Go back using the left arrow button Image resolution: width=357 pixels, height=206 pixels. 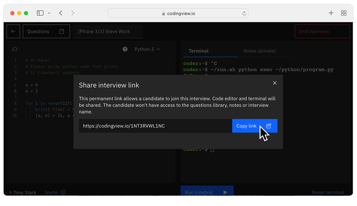click(x=13, y=31)
